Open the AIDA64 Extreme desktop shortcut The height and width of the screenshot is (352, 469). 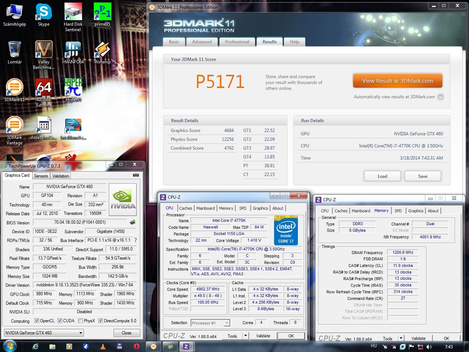coord(44,93)
